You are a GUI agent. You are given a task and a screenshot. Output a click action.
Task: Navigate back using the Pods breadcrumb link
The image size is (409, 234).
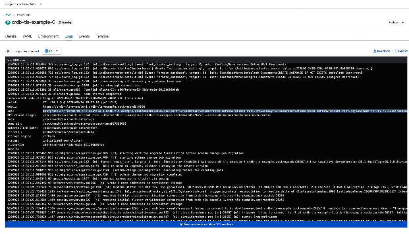tap(8, 15)
